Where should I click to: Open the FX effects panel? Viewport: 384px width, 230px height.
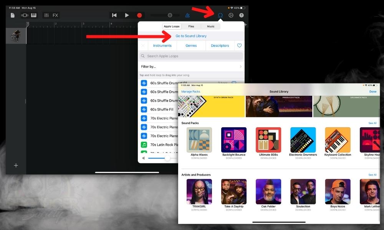55,15
